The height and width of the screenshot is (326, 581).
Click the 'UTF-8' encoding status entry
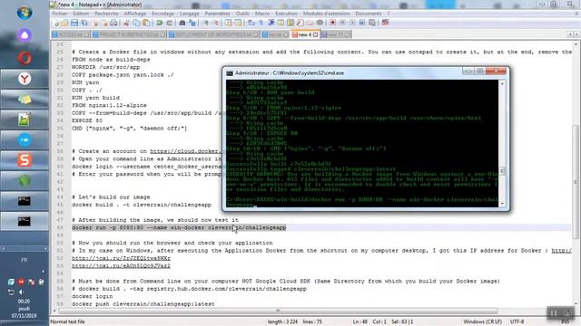click(x=517, y=322)
